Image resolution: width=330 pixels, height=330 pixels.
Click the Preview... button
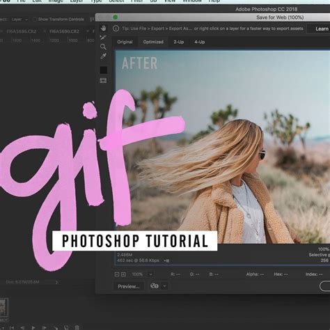tap(129, 286)
